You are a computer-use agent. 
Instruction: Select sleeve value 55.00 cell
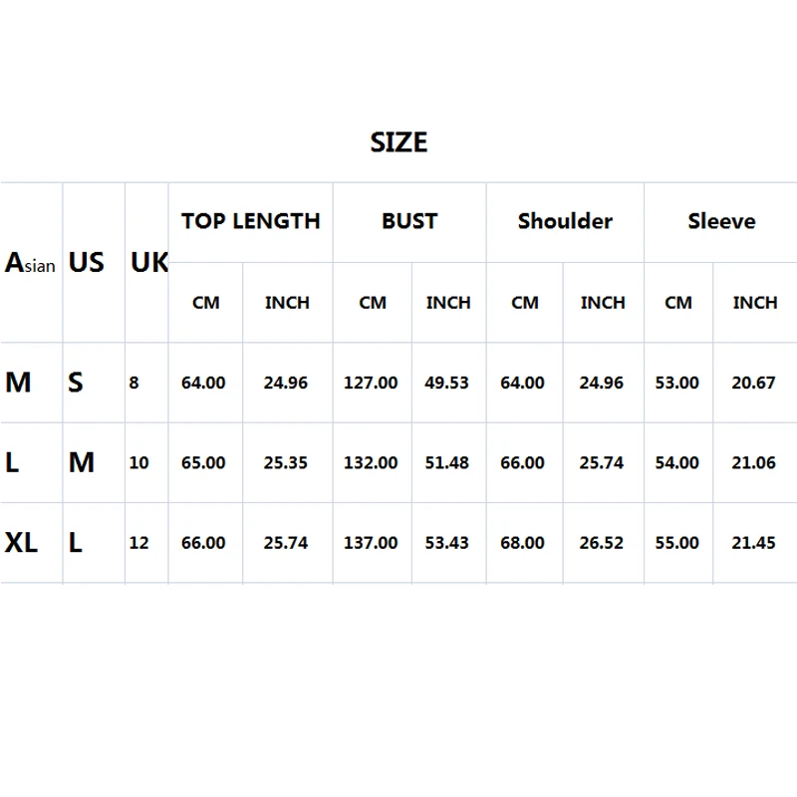[x=676, y=542]
